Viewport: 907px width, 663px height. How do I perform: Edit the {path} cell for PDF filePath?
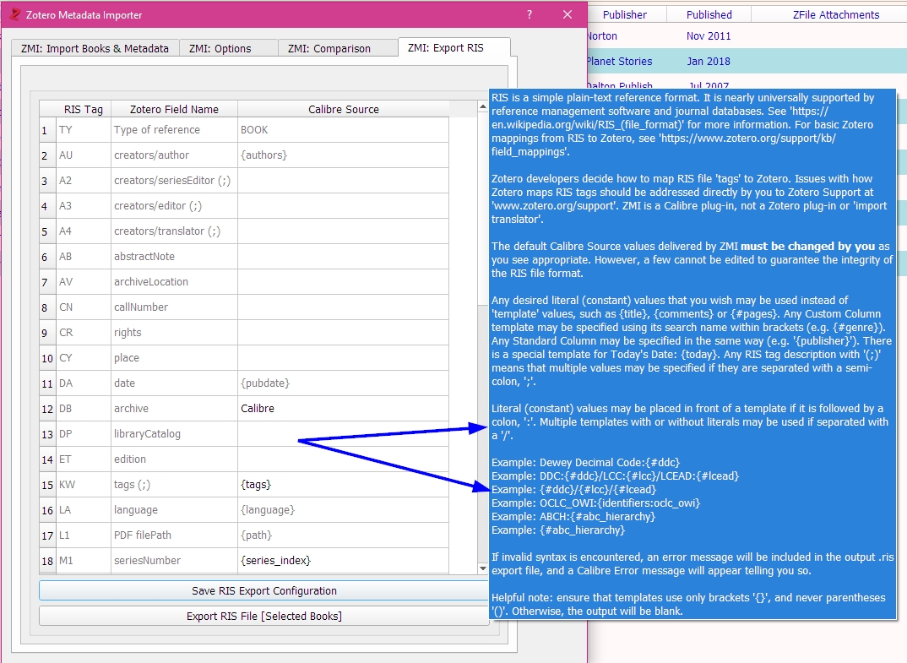tap(343, 535)
